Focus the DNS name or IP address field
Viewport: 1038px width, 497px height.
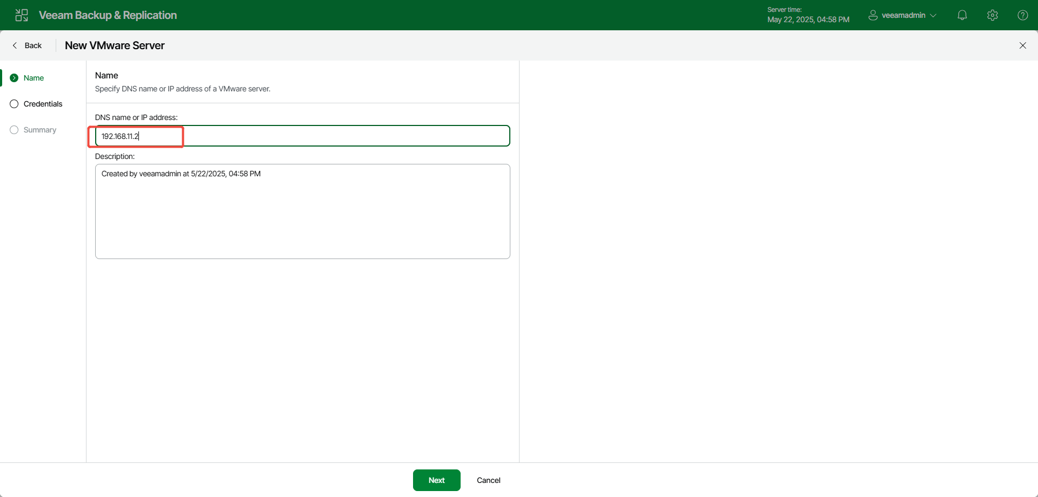(303, 136)
